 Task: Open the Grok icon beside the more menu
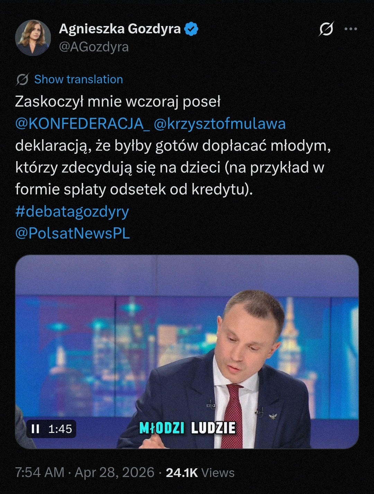[326, 29]
